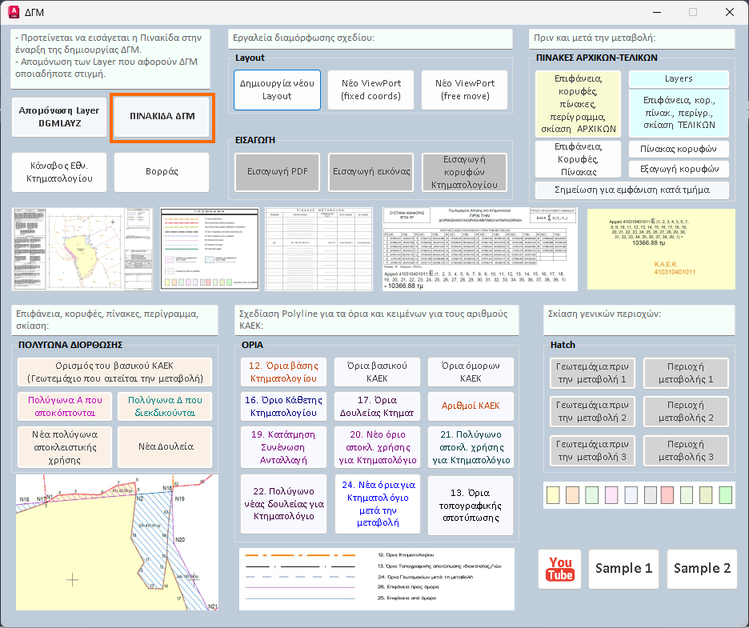The height and width of the screenshot is (628, 749).
Task: Click Νέα πολύγωνα αποκλειστικής χρήσης
Action: 65,447
